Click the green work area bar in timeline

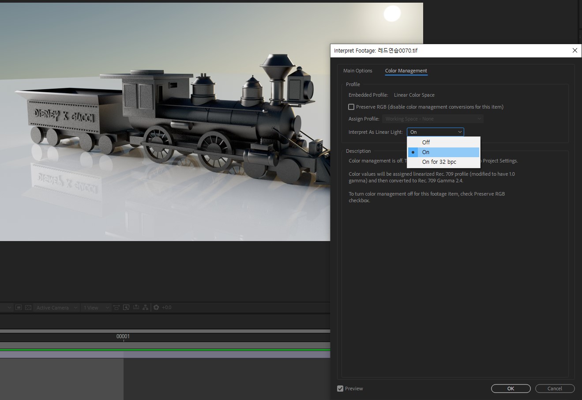click(165, 350)
